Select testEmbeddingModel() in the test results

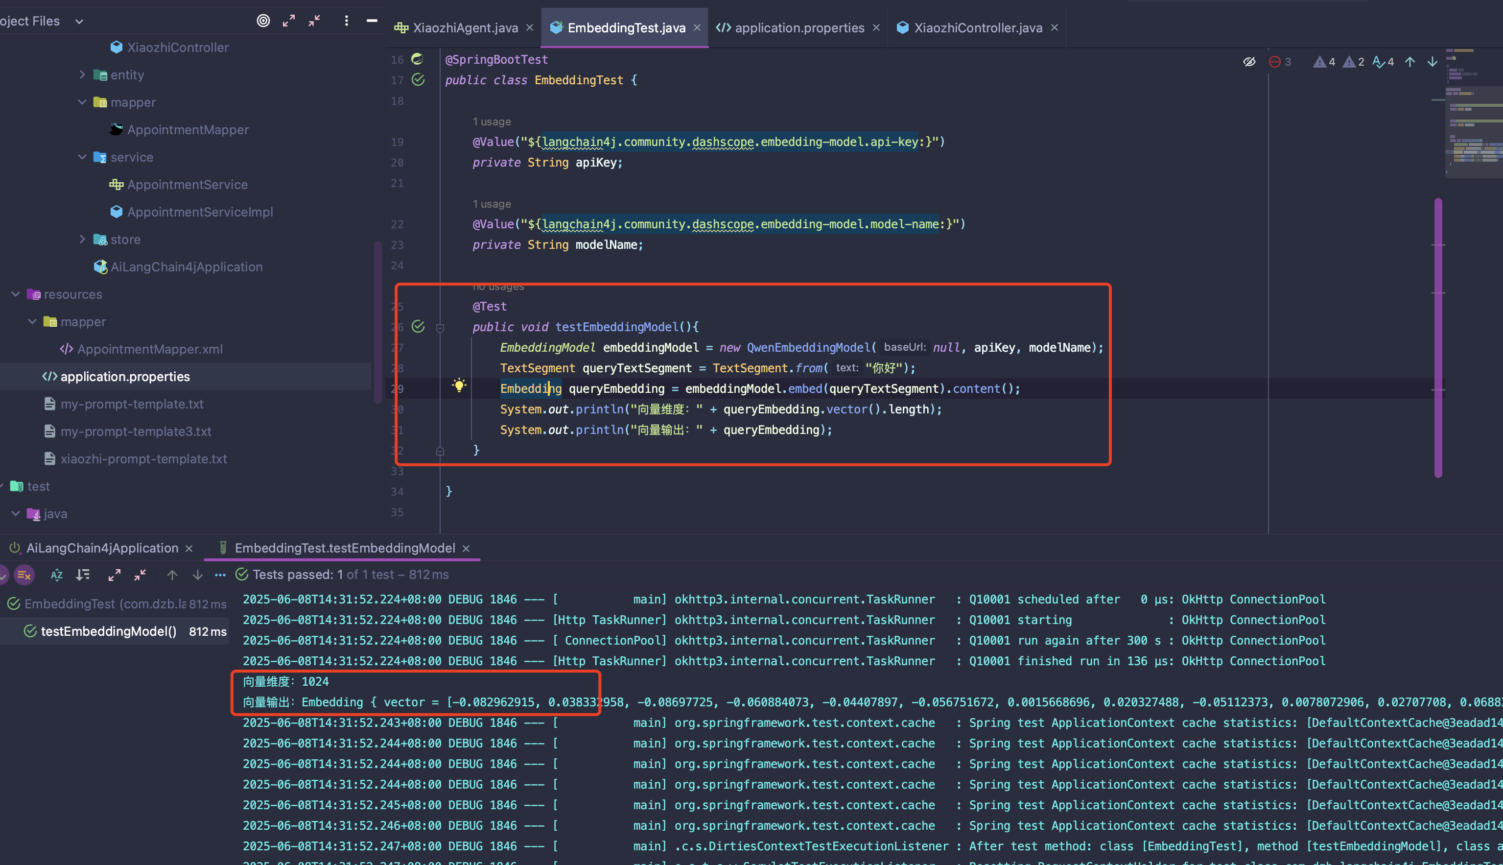click(x=109, y=631)
